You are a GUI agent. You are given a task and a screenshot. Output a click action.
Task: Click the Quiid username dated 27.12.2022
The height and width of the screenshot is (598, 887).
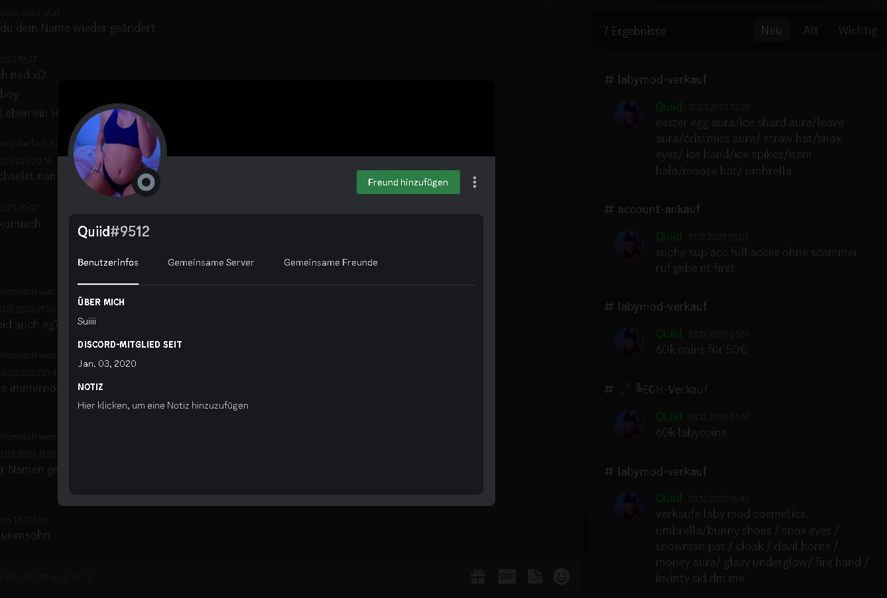click(x=669, y=236)
